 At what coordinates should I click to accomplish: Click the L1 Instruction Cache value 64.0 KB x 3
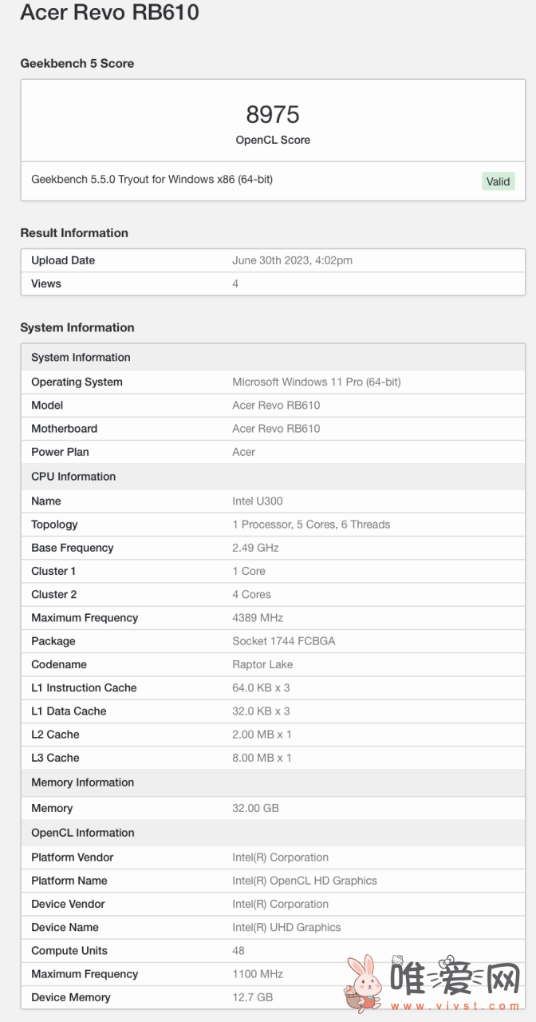pos(261,687)
